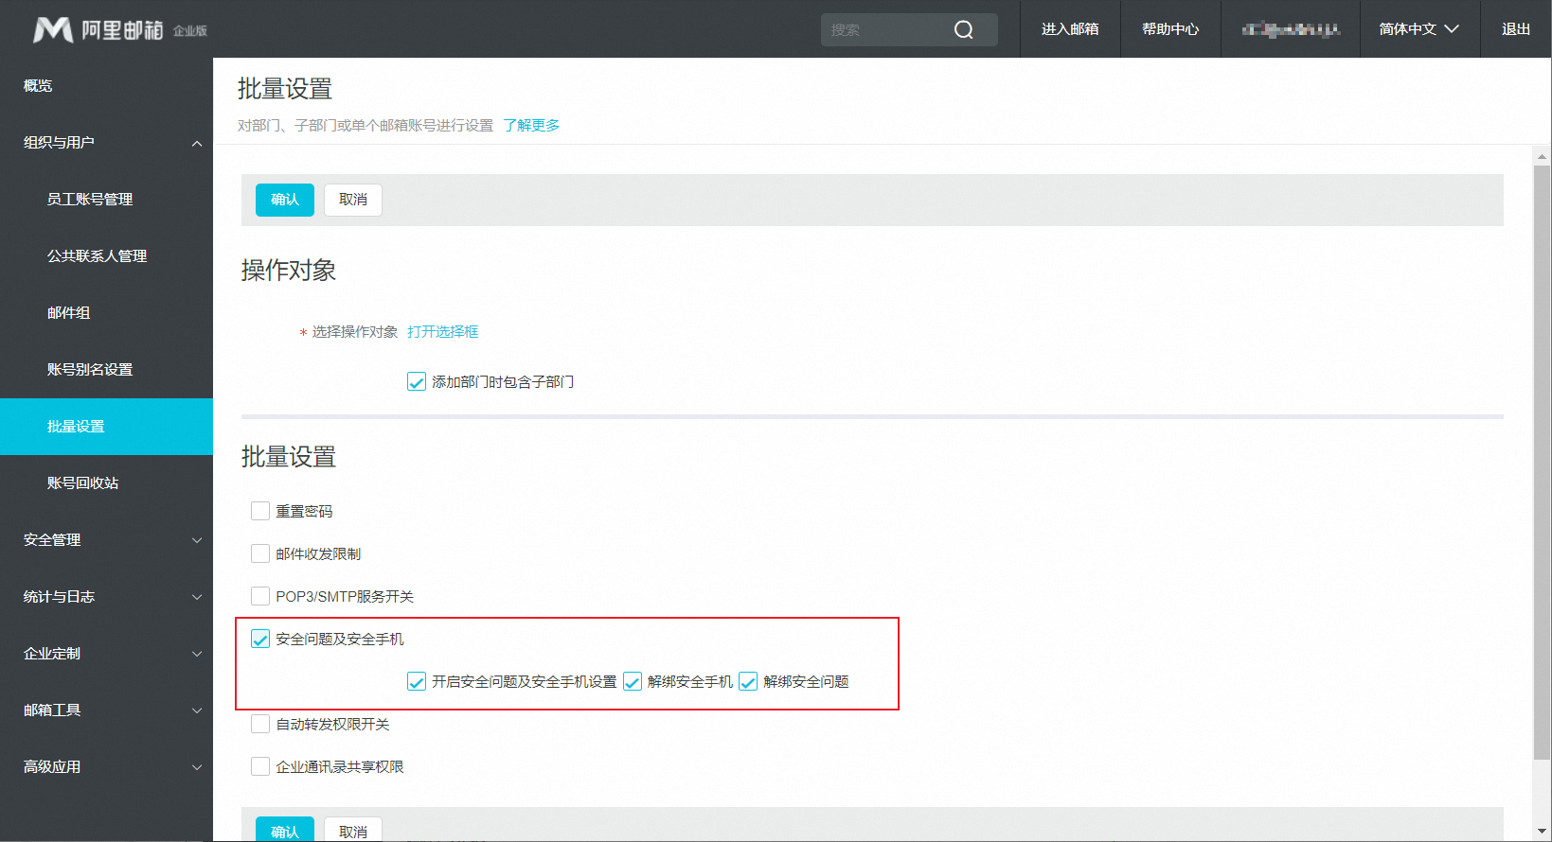
Task: Check the POP3/SMTP服务开关 checkbox
Action: (x=260, y=596)
